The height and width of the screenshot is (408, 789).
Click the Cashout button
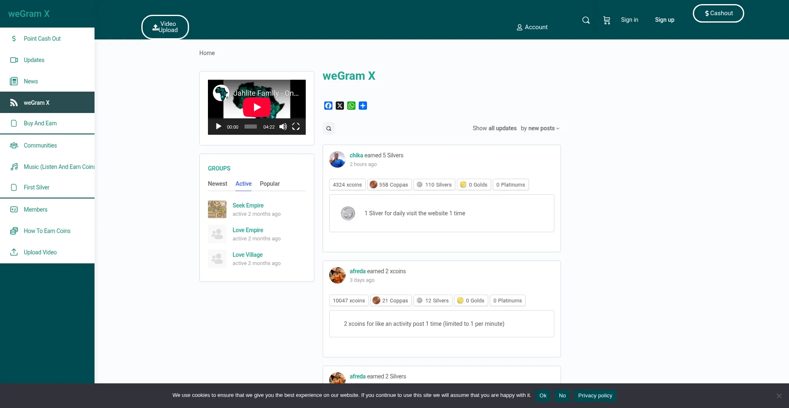(718, 13)
